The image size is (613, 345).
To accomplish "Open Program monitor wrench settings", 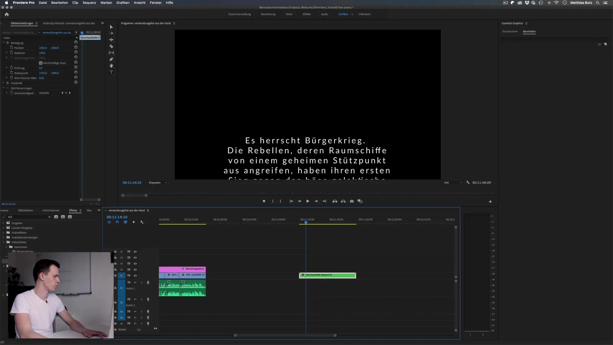I will (468, 182).
